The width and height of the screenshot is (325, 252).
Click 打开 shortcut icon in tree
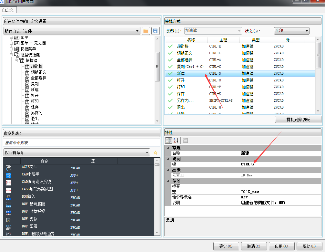[x=27, y=95]
